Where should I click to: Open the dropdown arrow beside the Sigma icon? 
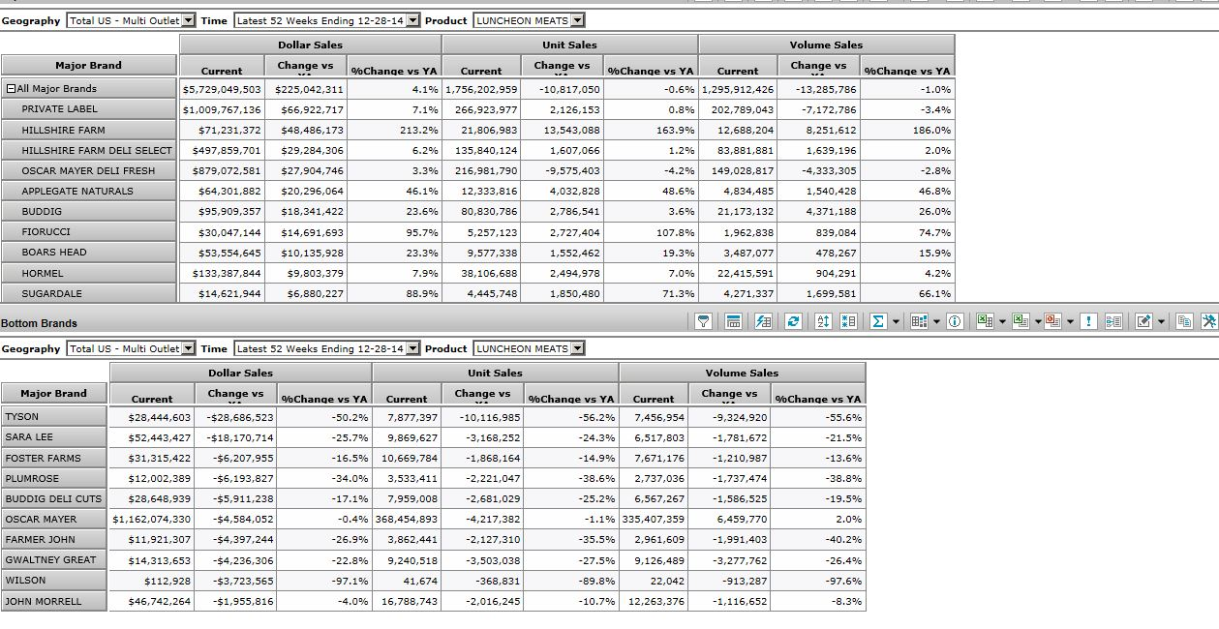click(x=895, y=321)
